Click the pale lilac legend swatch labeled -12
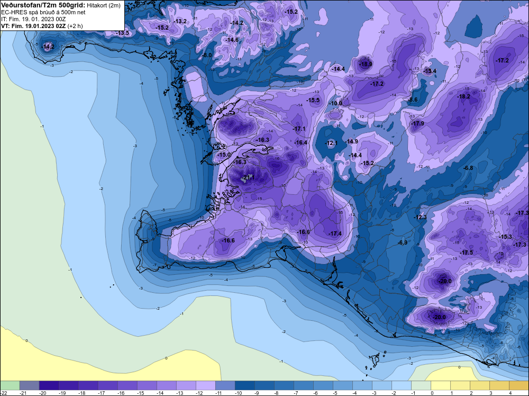Screen dimensions: 529x396 (x=205, y=385)
